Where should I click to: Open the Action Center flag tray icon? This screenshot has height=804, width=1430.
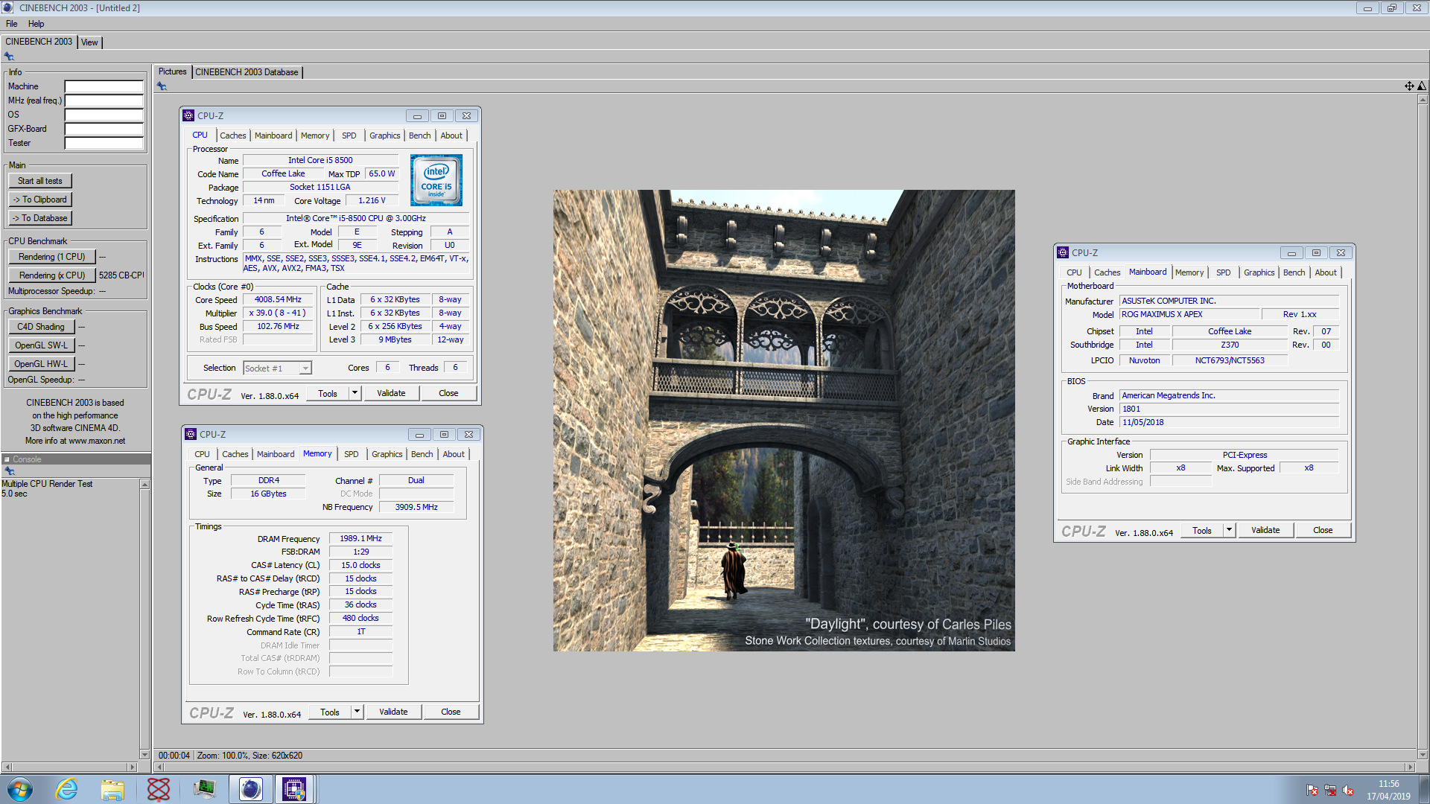[x=1312, y=791]
